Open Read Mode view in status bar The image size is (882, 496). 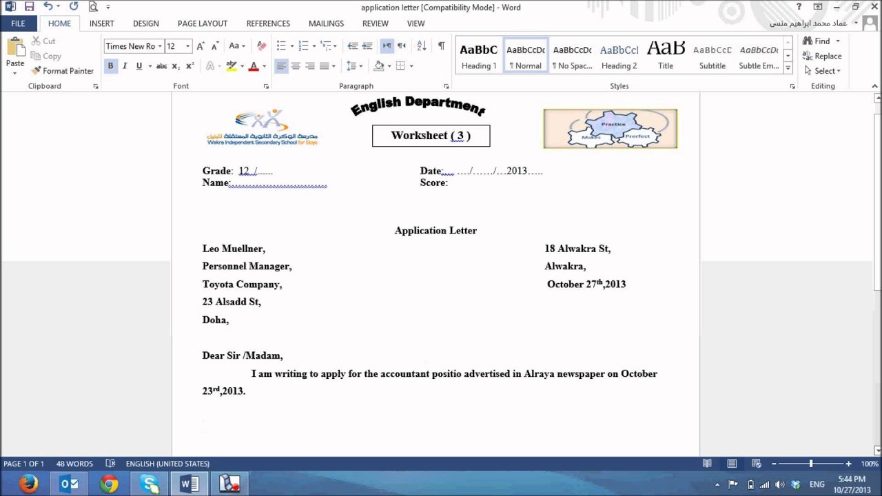(x=706, y=464)
